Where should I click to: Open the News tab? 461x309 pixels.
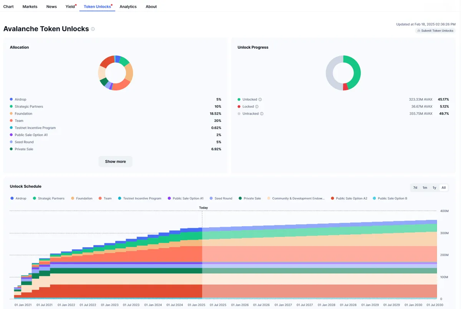51,7
